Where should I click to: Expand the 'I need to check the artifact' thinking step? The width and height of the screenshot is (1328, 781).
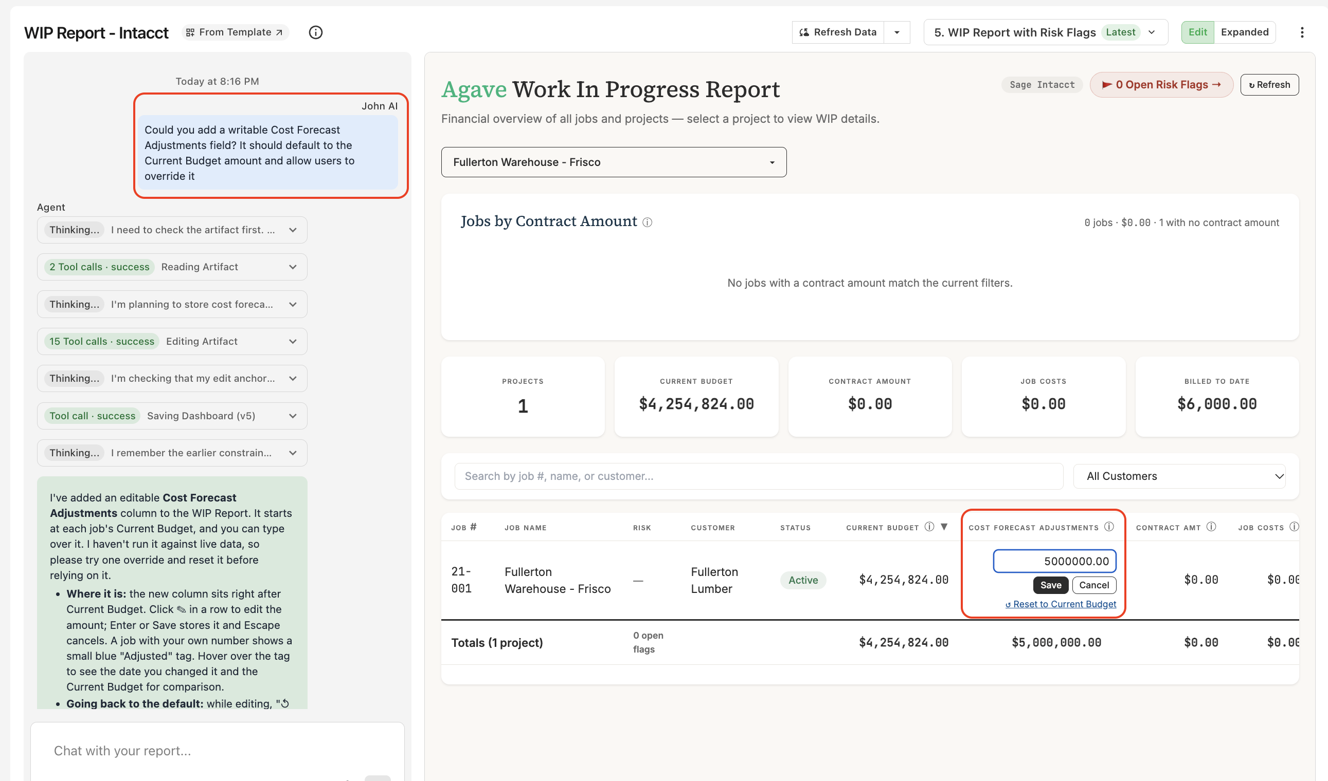coord(172,230)
